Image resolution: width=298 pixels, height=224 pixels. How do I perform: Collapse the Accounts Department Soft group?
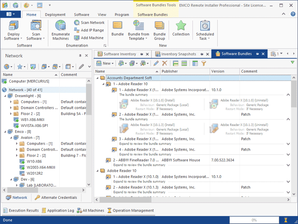click(97, 78)
